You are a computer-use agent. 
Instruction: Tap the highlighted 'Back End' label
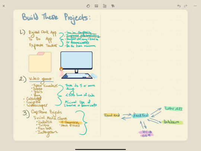(140, 115)
